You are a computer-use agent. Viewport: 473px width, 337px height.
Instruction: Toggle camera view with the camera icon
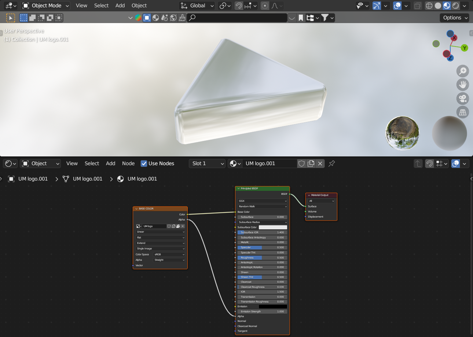(x=463, y=99)
